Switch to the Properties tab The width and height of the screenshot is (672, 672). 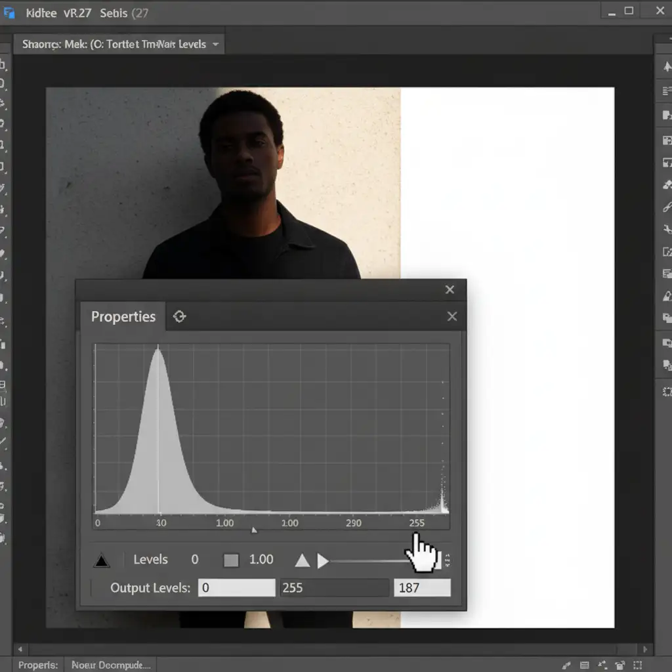(x=123, y=317)
